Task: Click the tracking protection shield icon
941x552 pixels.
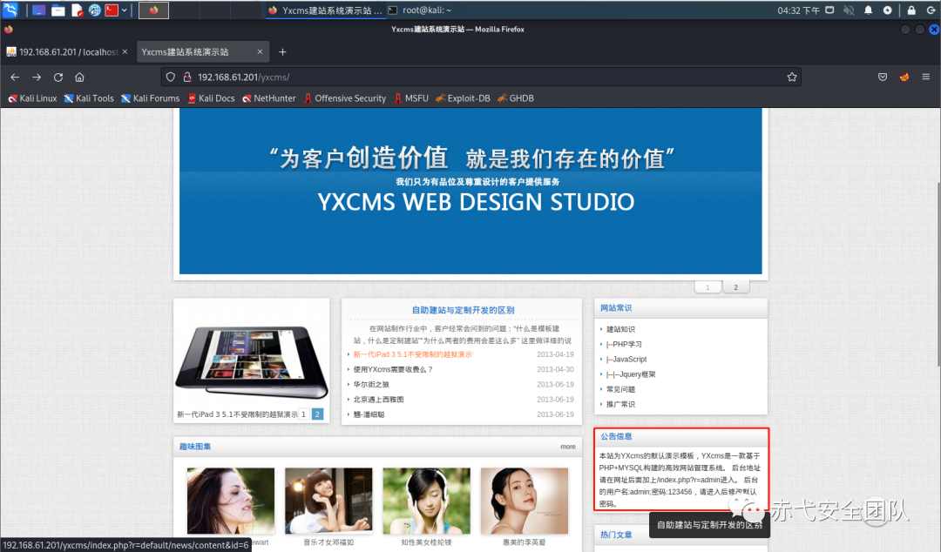Action: [x=171, y=77]
